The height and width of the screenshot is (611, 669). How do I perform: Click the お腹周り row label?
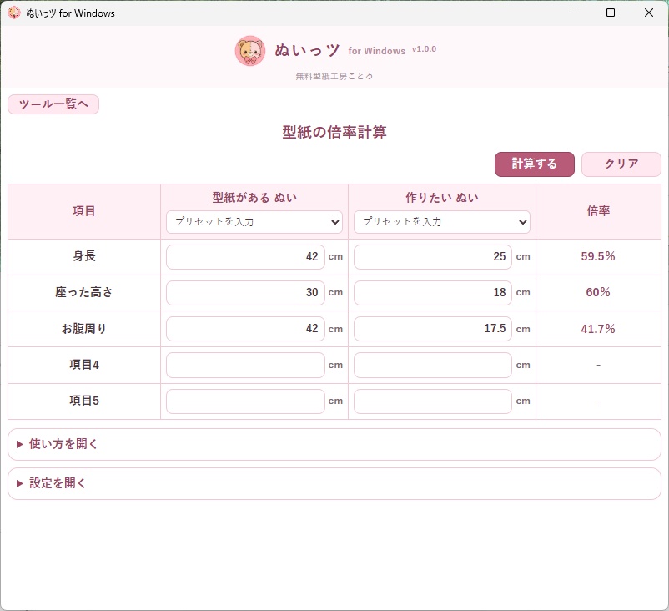[84, 329]
